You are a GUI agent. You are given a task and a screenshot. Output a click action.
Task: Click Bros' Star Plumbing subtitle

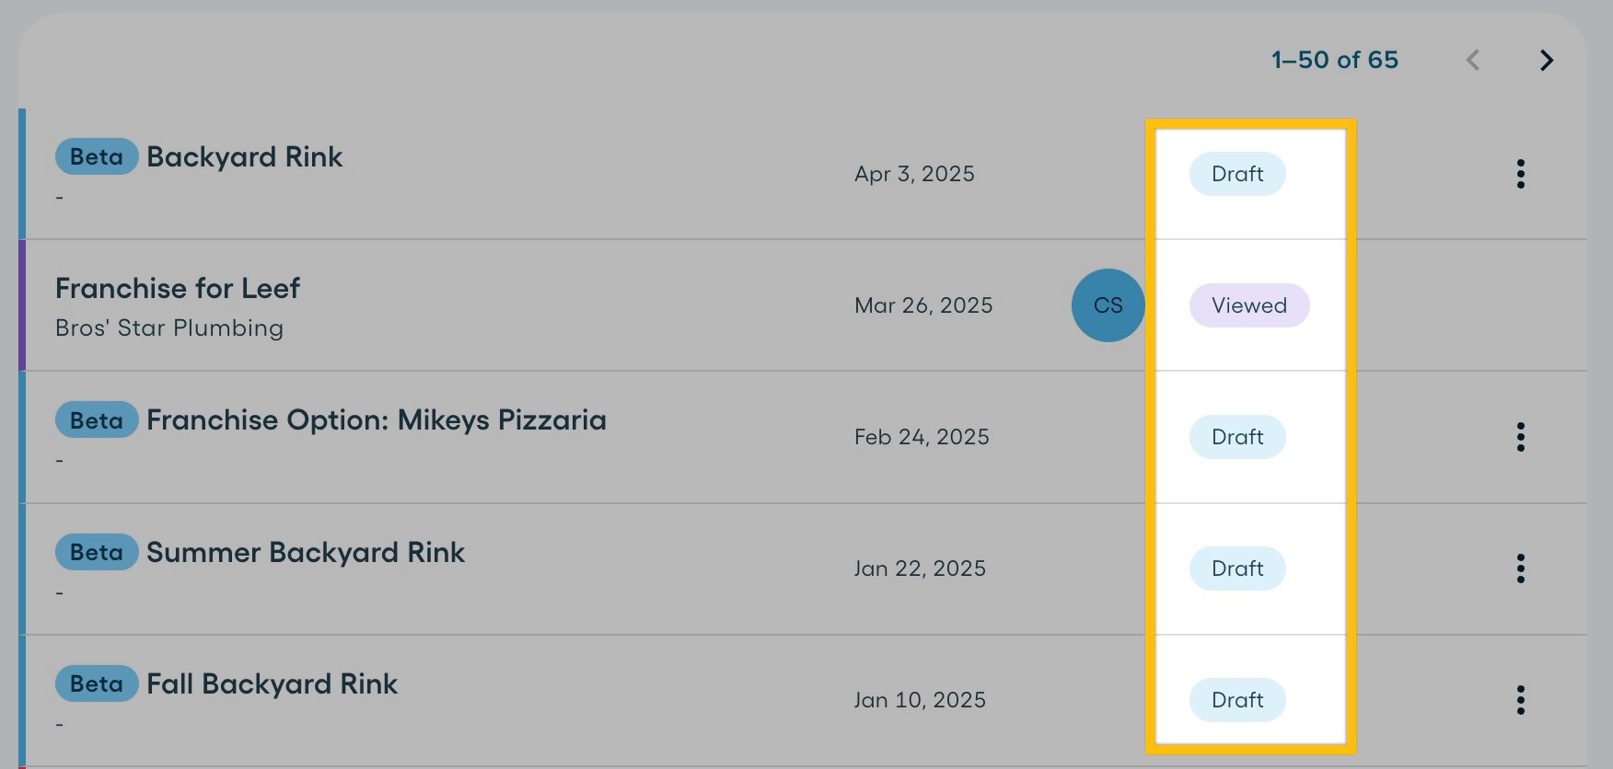[x=169, y=328]
